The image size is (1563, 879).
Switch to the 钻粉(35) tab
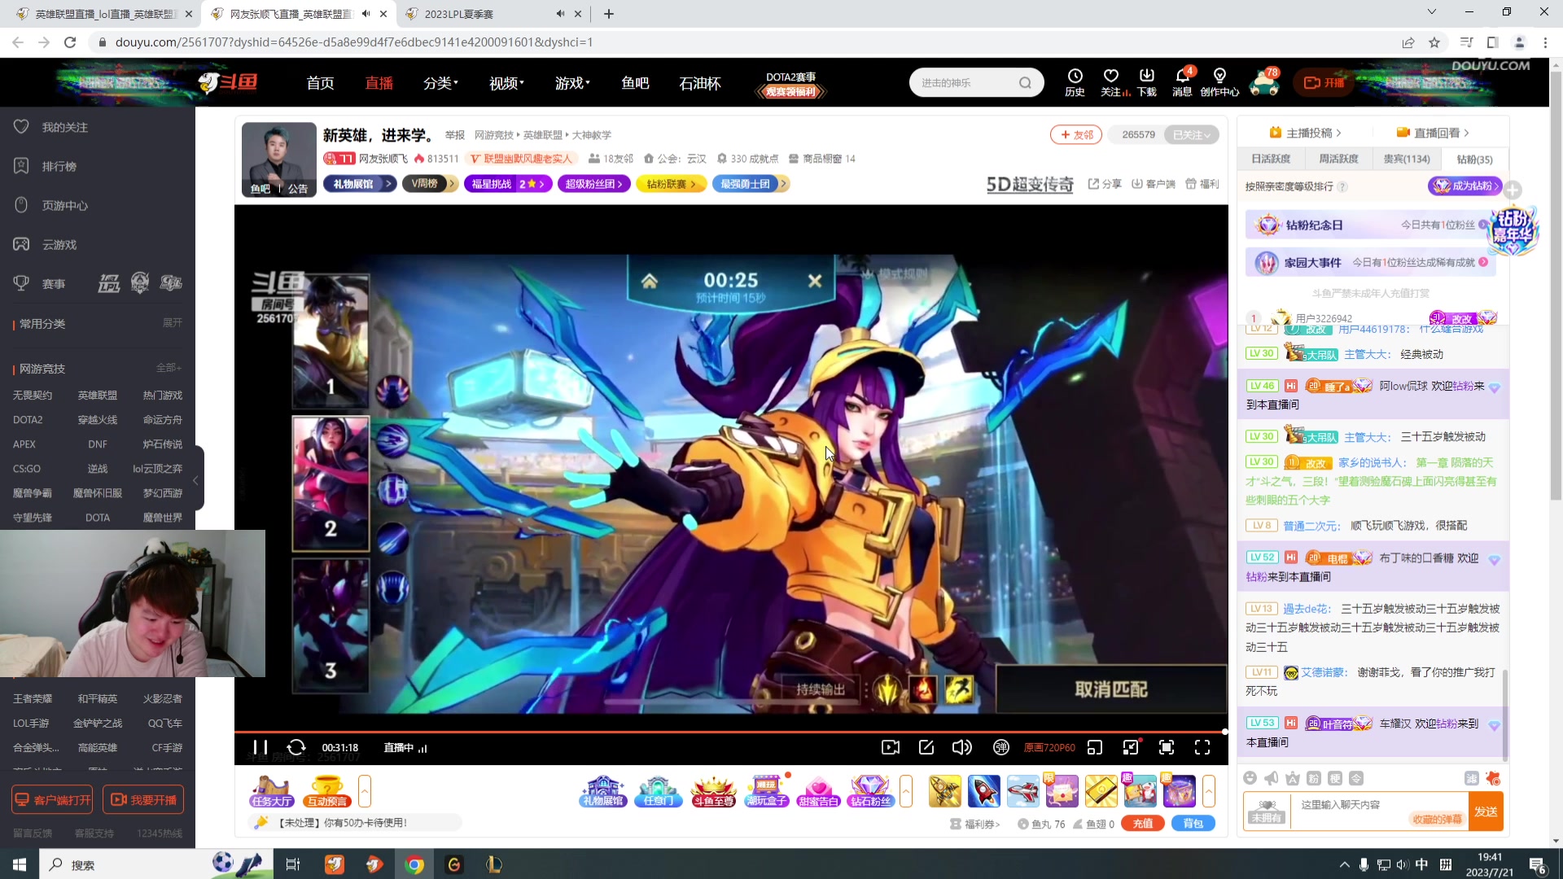tap(1474, 159)
